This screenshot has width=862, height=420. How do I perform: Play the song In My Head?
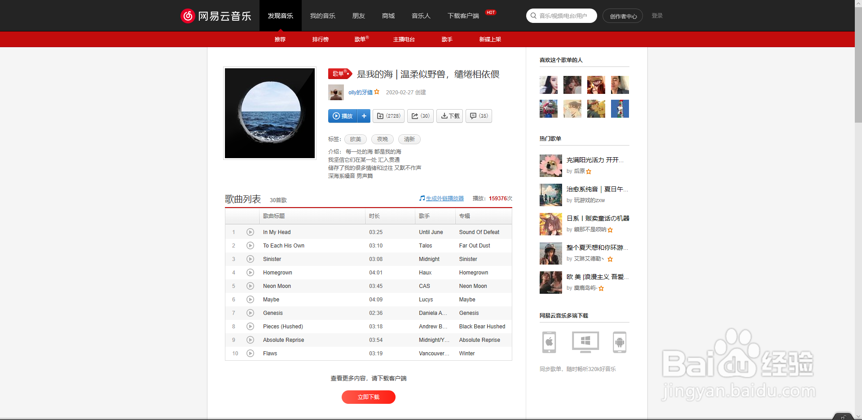click(x=250, y=232)
